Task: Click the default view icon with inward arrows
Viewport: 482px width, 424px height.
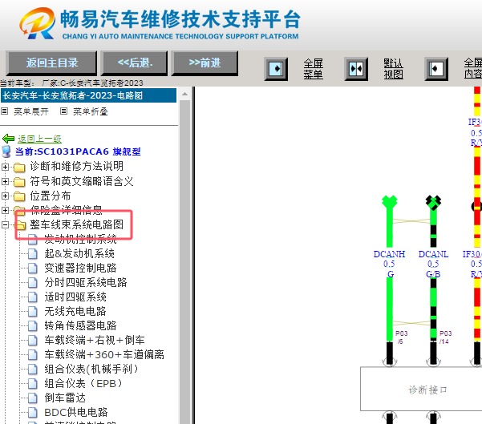Action: coord(356,69)
